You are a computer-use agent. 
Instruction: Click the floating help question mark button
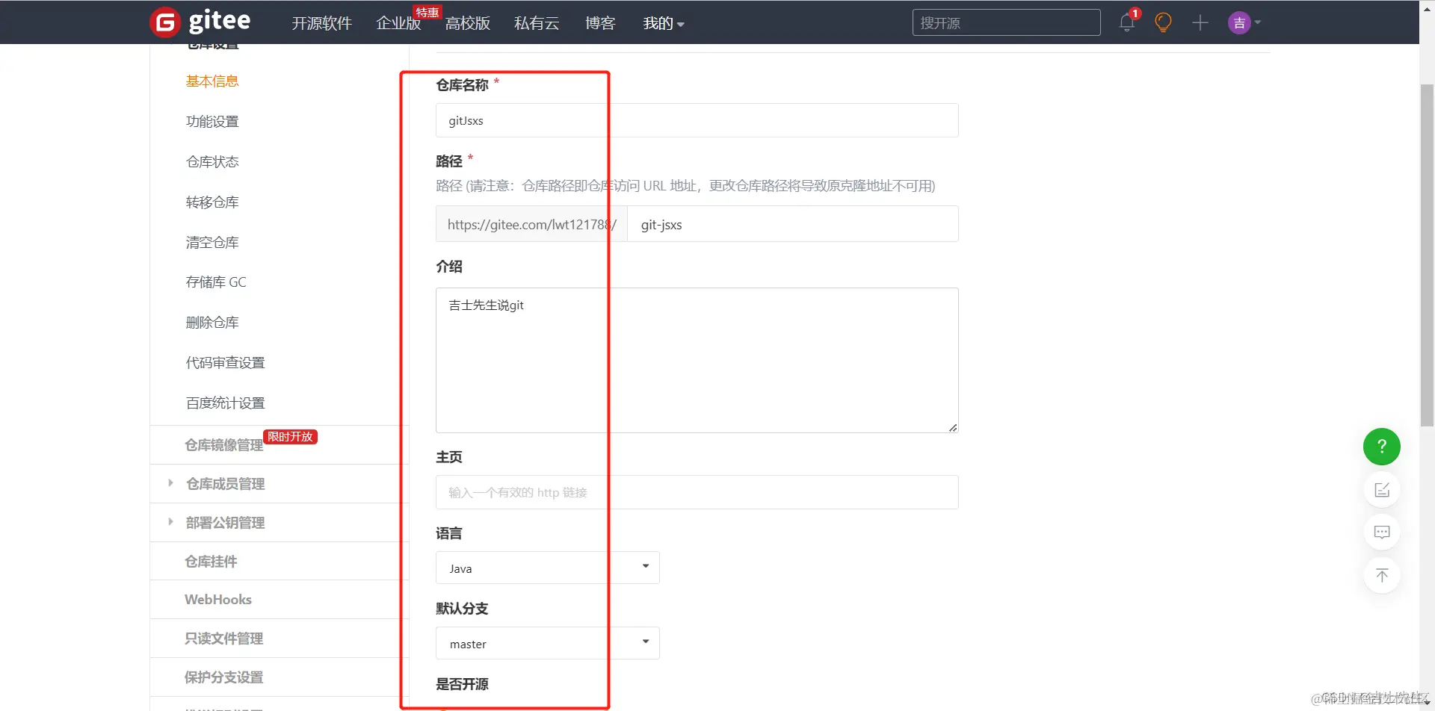[x=1381, y=446]
